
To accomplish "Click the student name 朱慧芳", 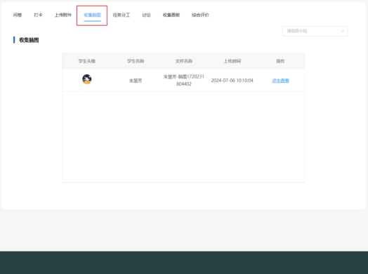I will coord(136,81).
